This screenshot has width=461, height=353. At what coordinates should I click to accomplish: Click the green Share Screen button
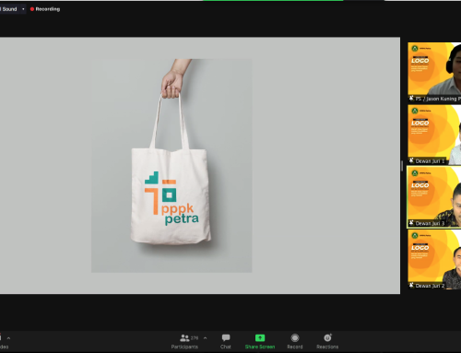click(260, 342)
